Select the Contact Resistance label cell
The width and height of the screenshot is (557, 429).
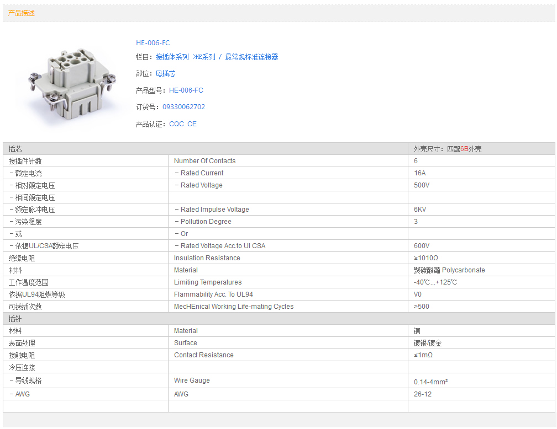pyautogui.click(x=203, y=355)
